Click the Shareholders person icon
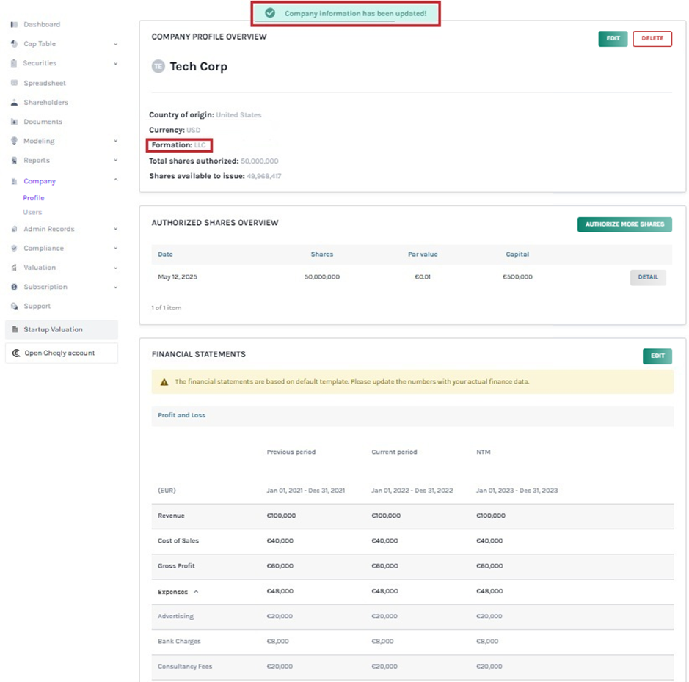 click(x=14, y=103)
